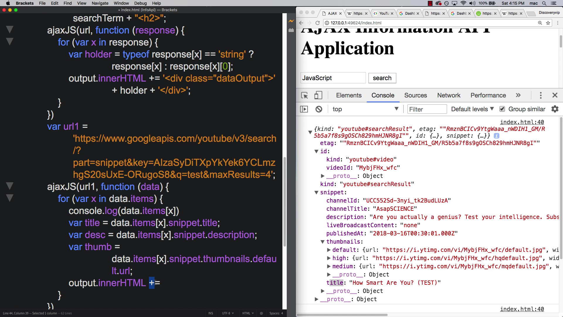Image resolution: width=563 pixels, height=317 pixels.
Task: Click the Chrome forward arrow
Action: (x=309, y=23)
